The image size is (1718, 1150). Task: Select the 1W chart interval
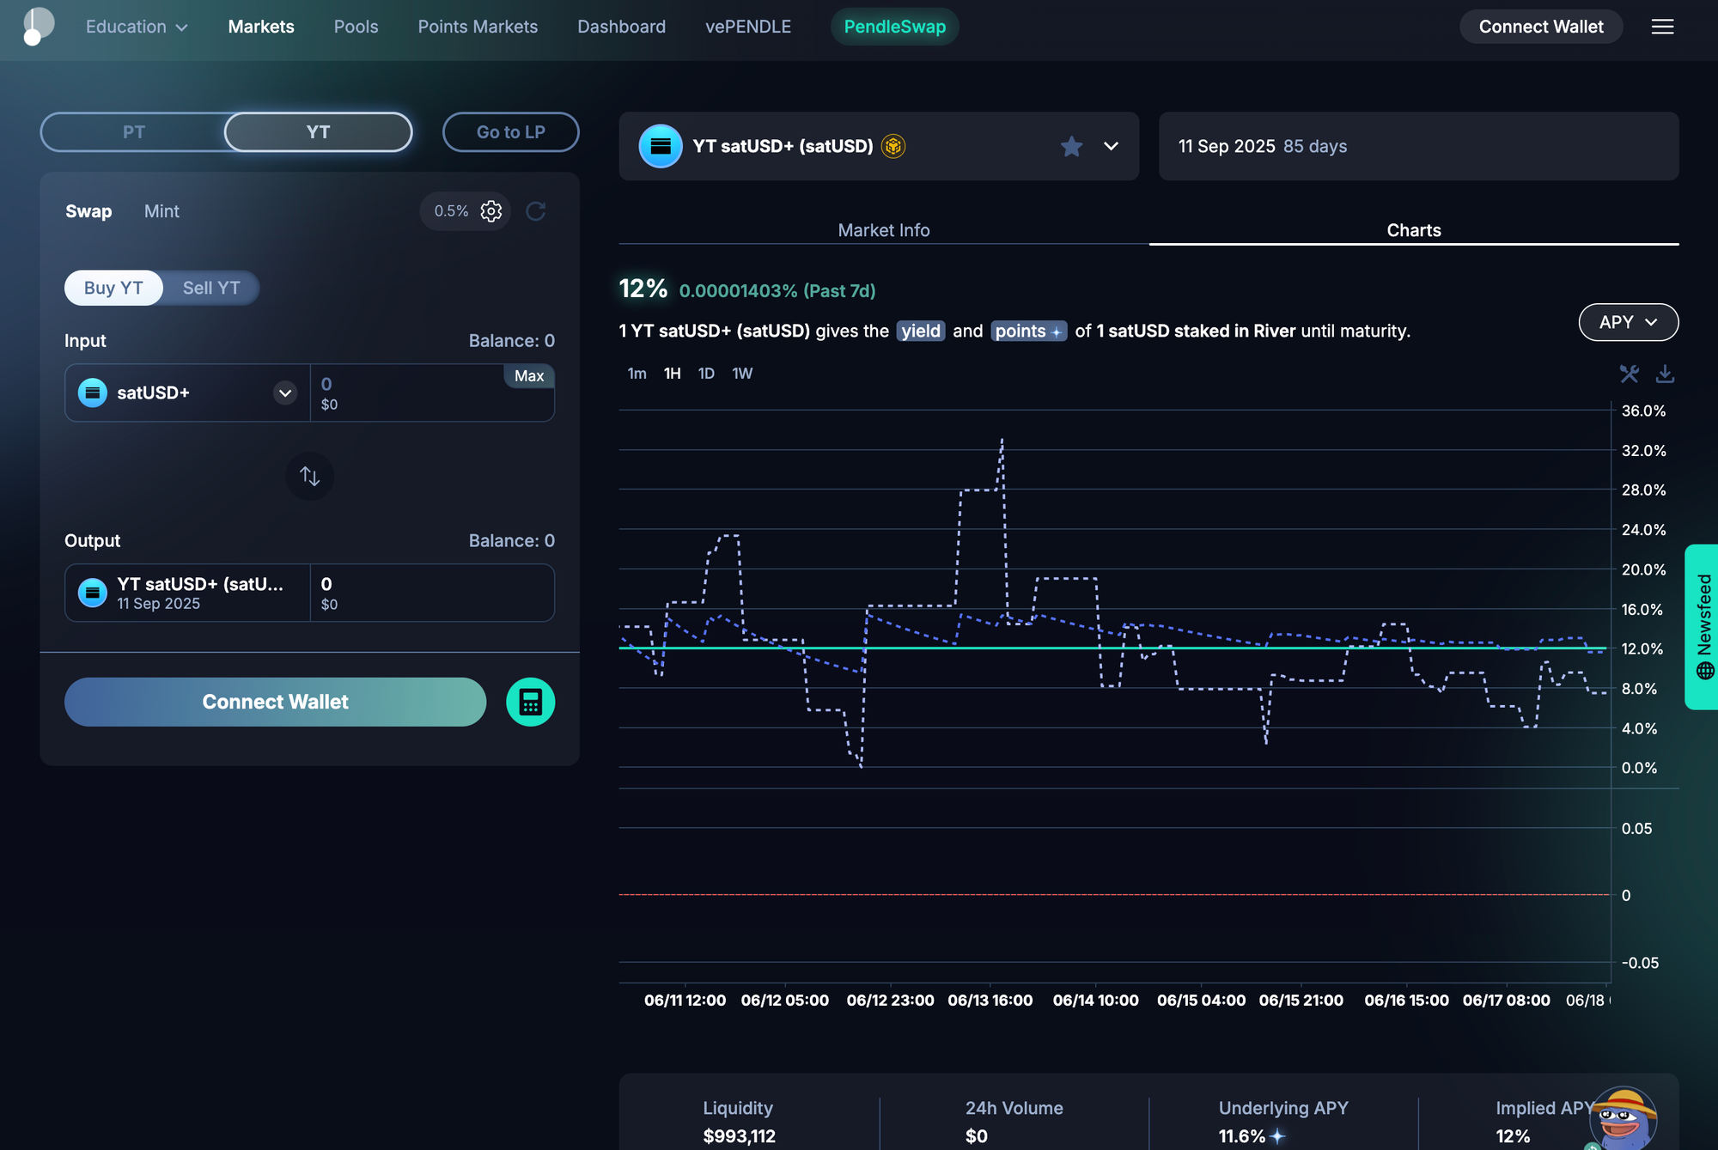[742, 374]
